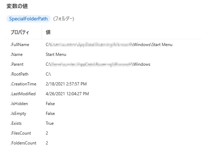Select the .Exists True value
Screen dimensions: 201x149
(x=50, y=123)
